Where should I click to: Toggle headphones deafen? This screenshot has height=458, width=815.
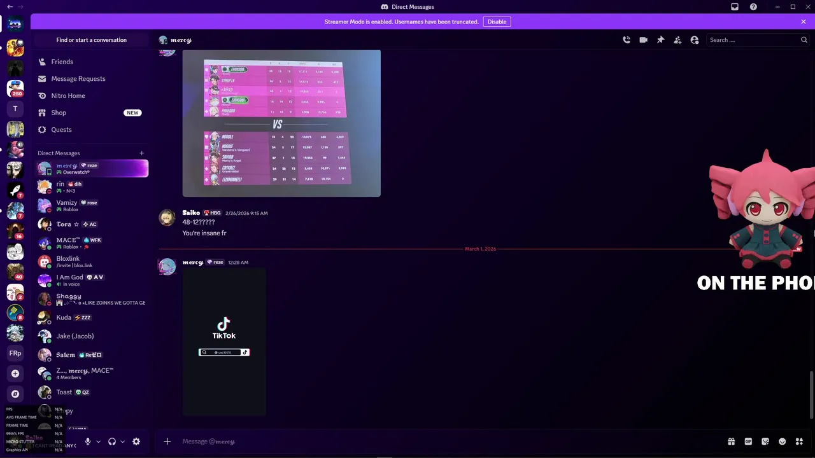coord(112,441)
